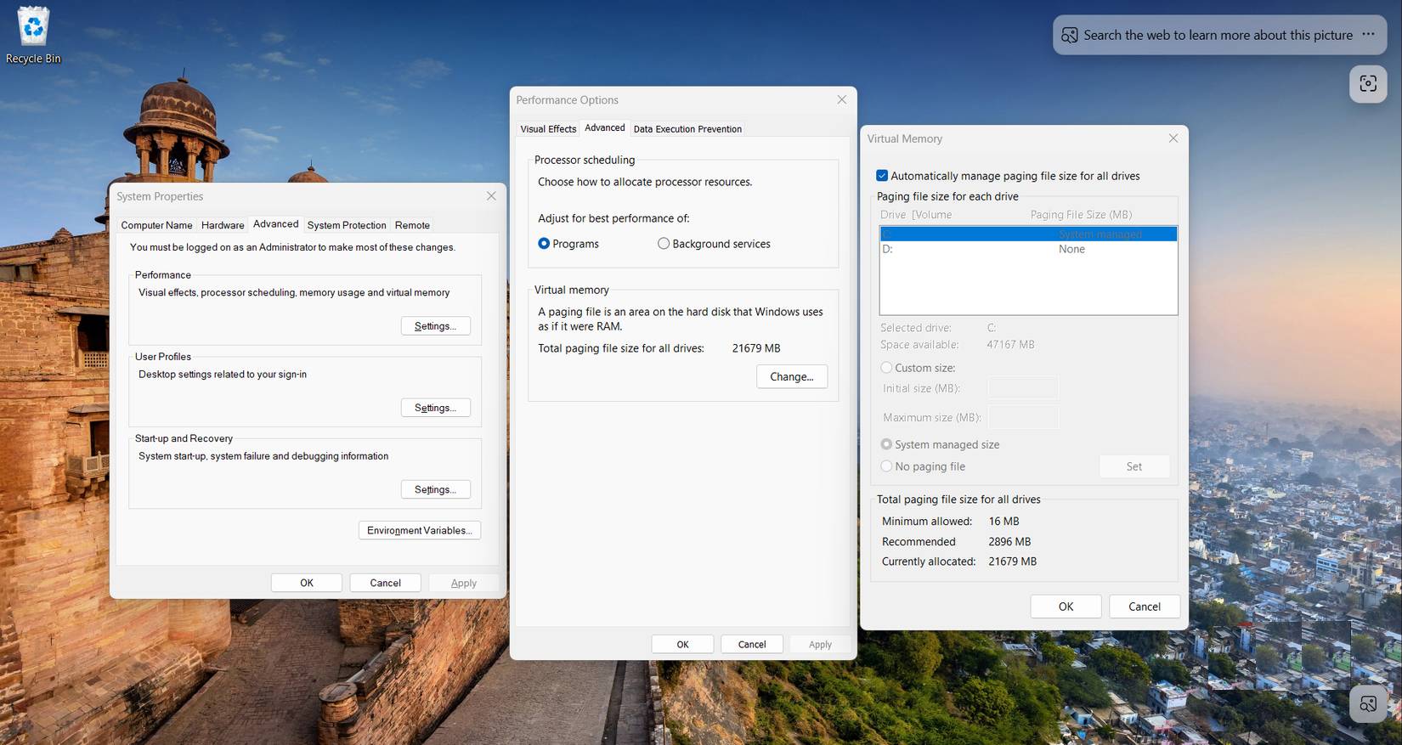Uncheck Automatically manage paging file size
This screenshot has height=745, width=1402.
[882, 176]
